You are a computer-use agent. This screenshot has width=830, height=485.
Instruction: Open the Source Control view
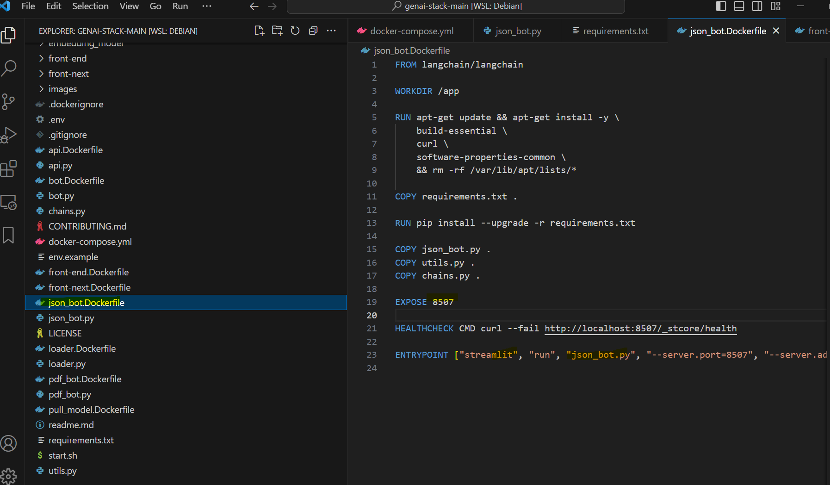[9, 102]
